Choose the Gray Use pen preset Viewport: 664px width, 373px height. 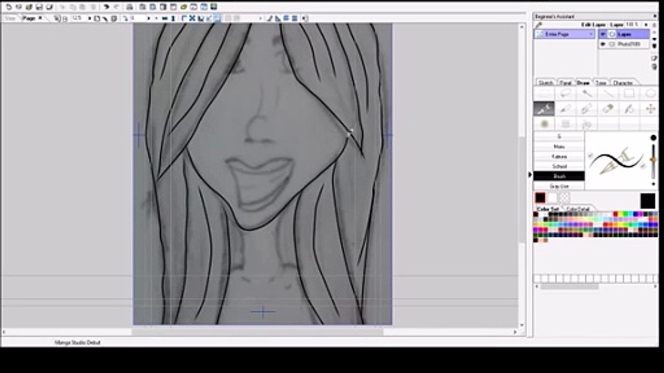(x=559, y=186)
